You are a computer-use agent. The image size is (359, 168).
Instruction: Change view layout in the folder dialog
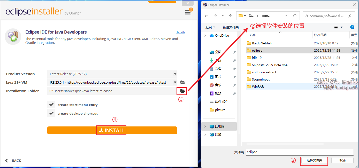(x=336, y=27)
